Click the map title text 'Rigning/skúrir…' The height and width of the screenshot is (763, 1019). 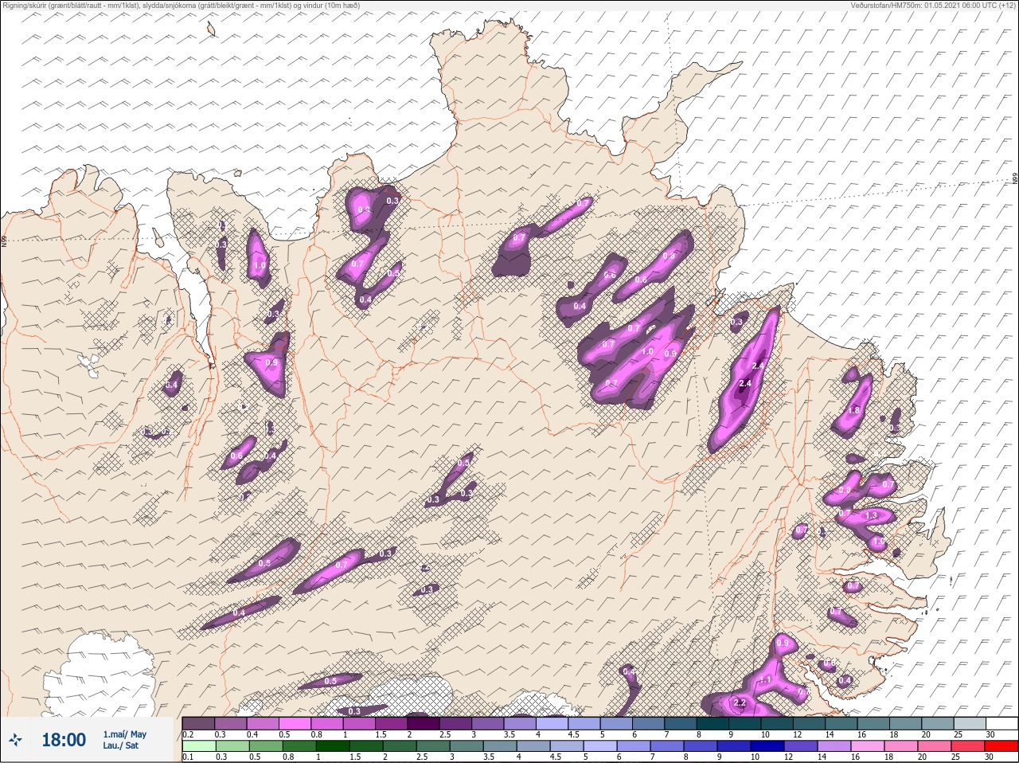click(x=181, y=6)
